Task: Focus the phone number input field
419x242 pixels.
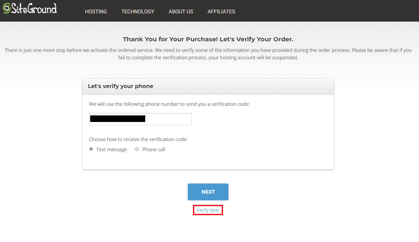Action: point(140,119)
